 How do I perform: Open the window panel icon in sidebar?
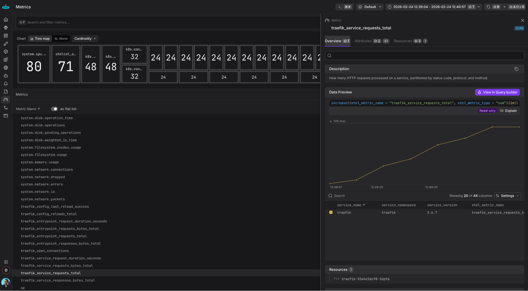(6, 116)
